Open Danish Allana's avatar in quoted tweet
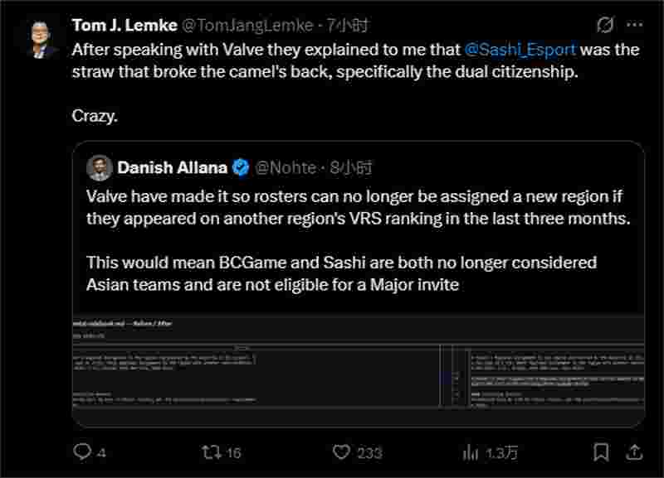Viewport: 664px width, 478px height. (x=100, y=168)
